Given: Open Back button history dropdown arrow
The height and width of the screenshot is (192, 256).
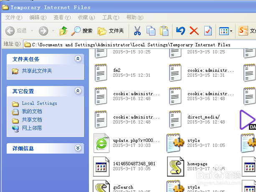Looking at the screenshot, I should point(32,30).
